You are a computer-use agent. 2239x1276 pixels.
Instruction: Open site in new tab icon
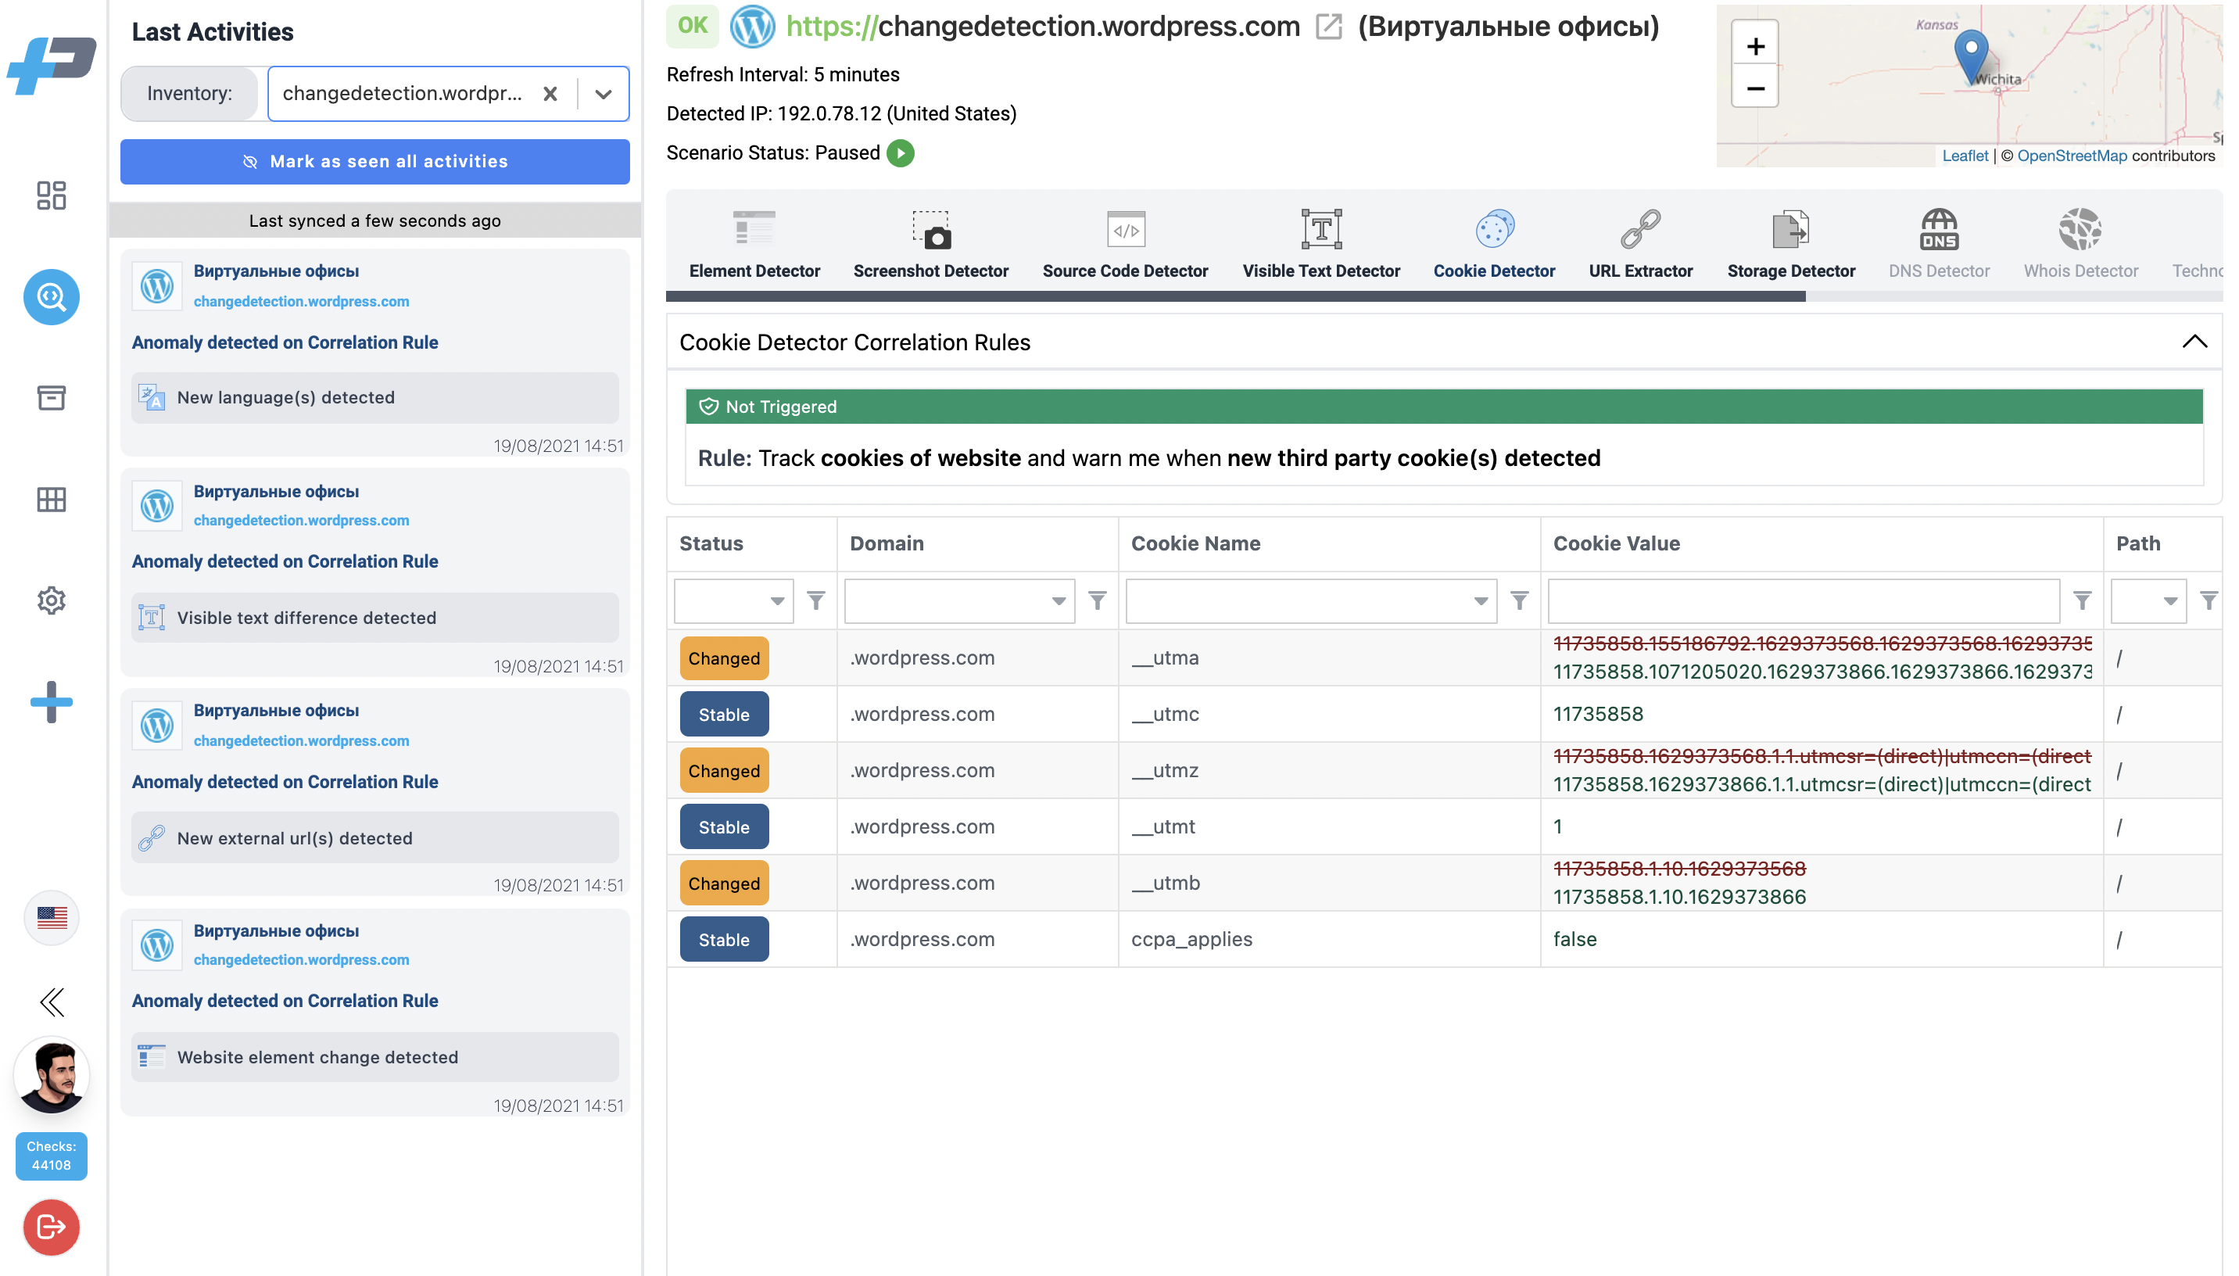pyautogui.click(x=1329, y=27)
